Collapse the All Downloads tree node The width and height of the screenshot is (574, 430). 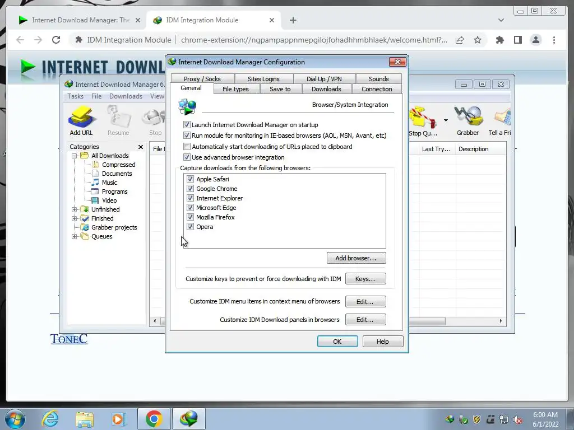click(x=75, y=156)
